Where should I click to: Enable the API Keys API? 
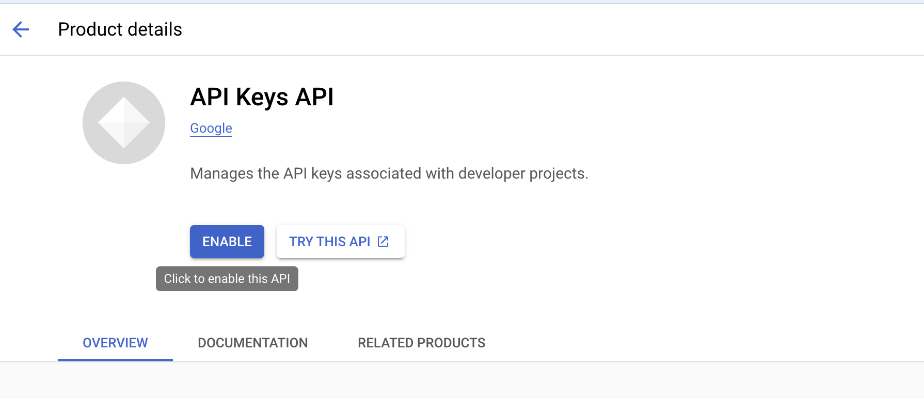(227, 242)
